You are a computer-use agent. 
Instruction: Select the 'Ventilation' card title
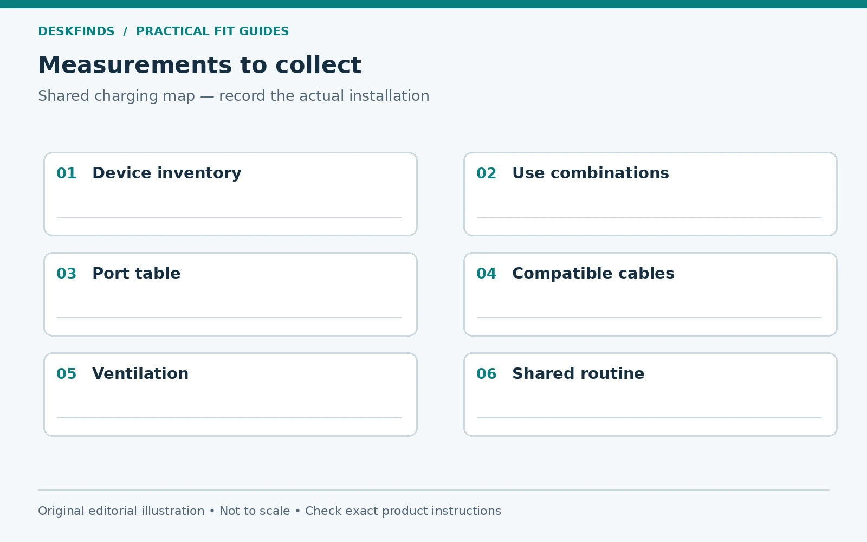[x=140, y=373]
